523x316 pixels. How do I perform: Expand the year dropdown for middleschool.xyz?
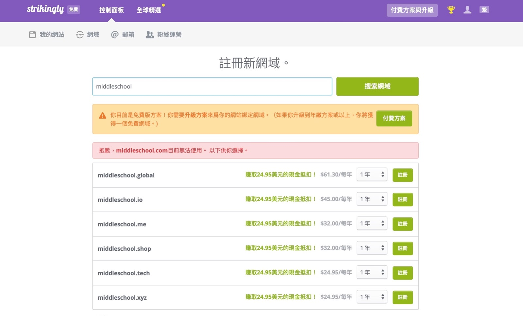[372, 297]
